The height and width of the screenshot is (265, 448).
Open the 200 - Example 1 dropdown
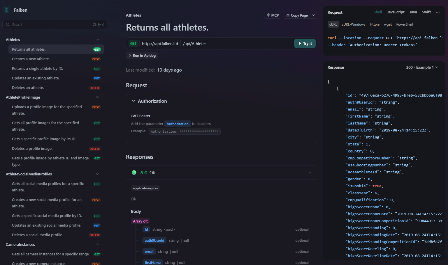pos(422,67)
